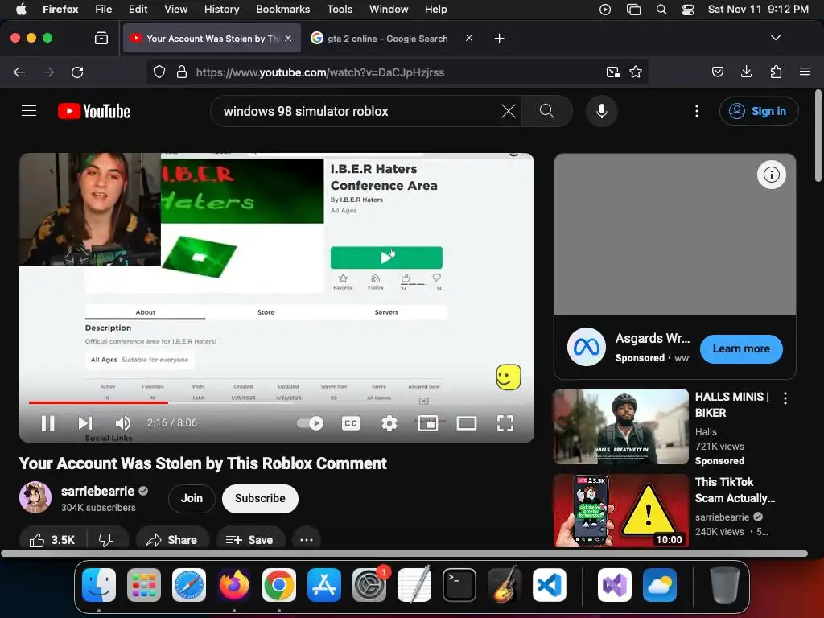The image size is (824, 618).
Task: Mute the video volume
Action: click(x=122, y=423)
